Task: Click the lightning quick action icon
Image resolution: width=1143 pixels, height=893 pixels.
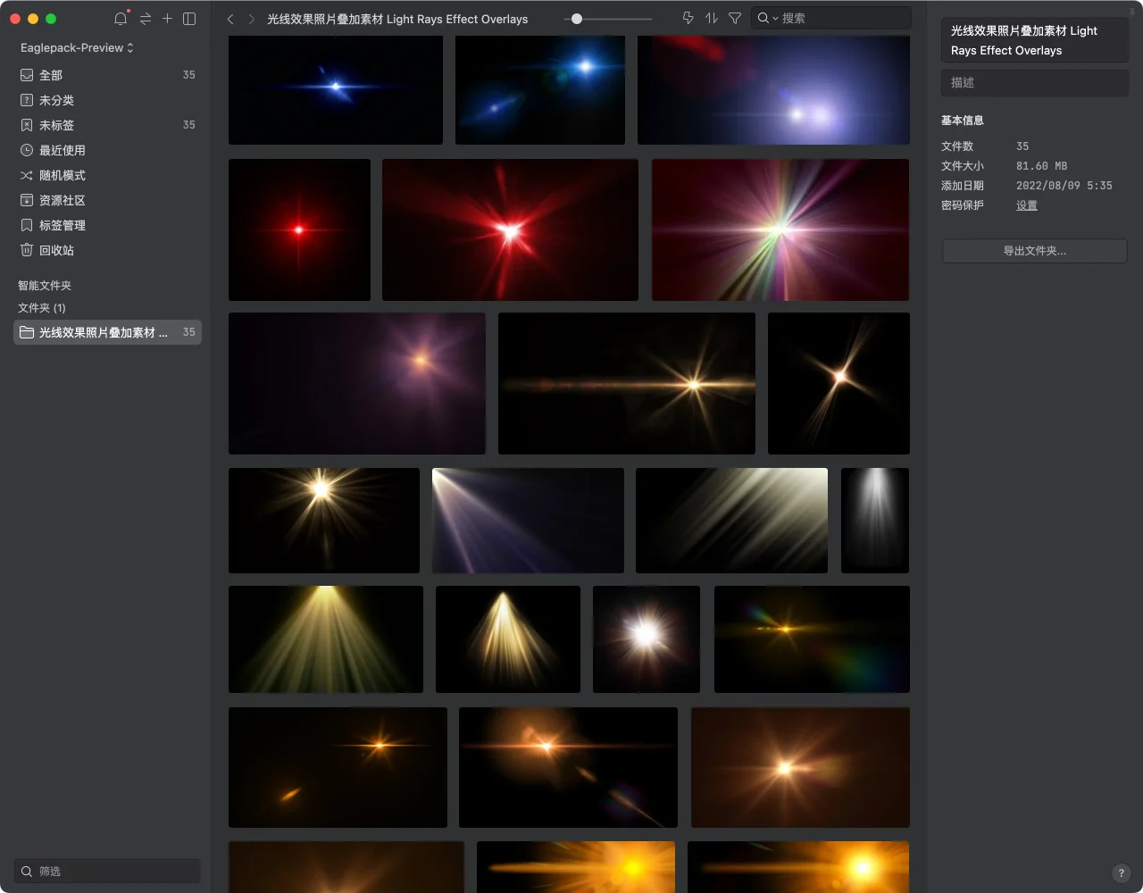Action: (688, 18)
